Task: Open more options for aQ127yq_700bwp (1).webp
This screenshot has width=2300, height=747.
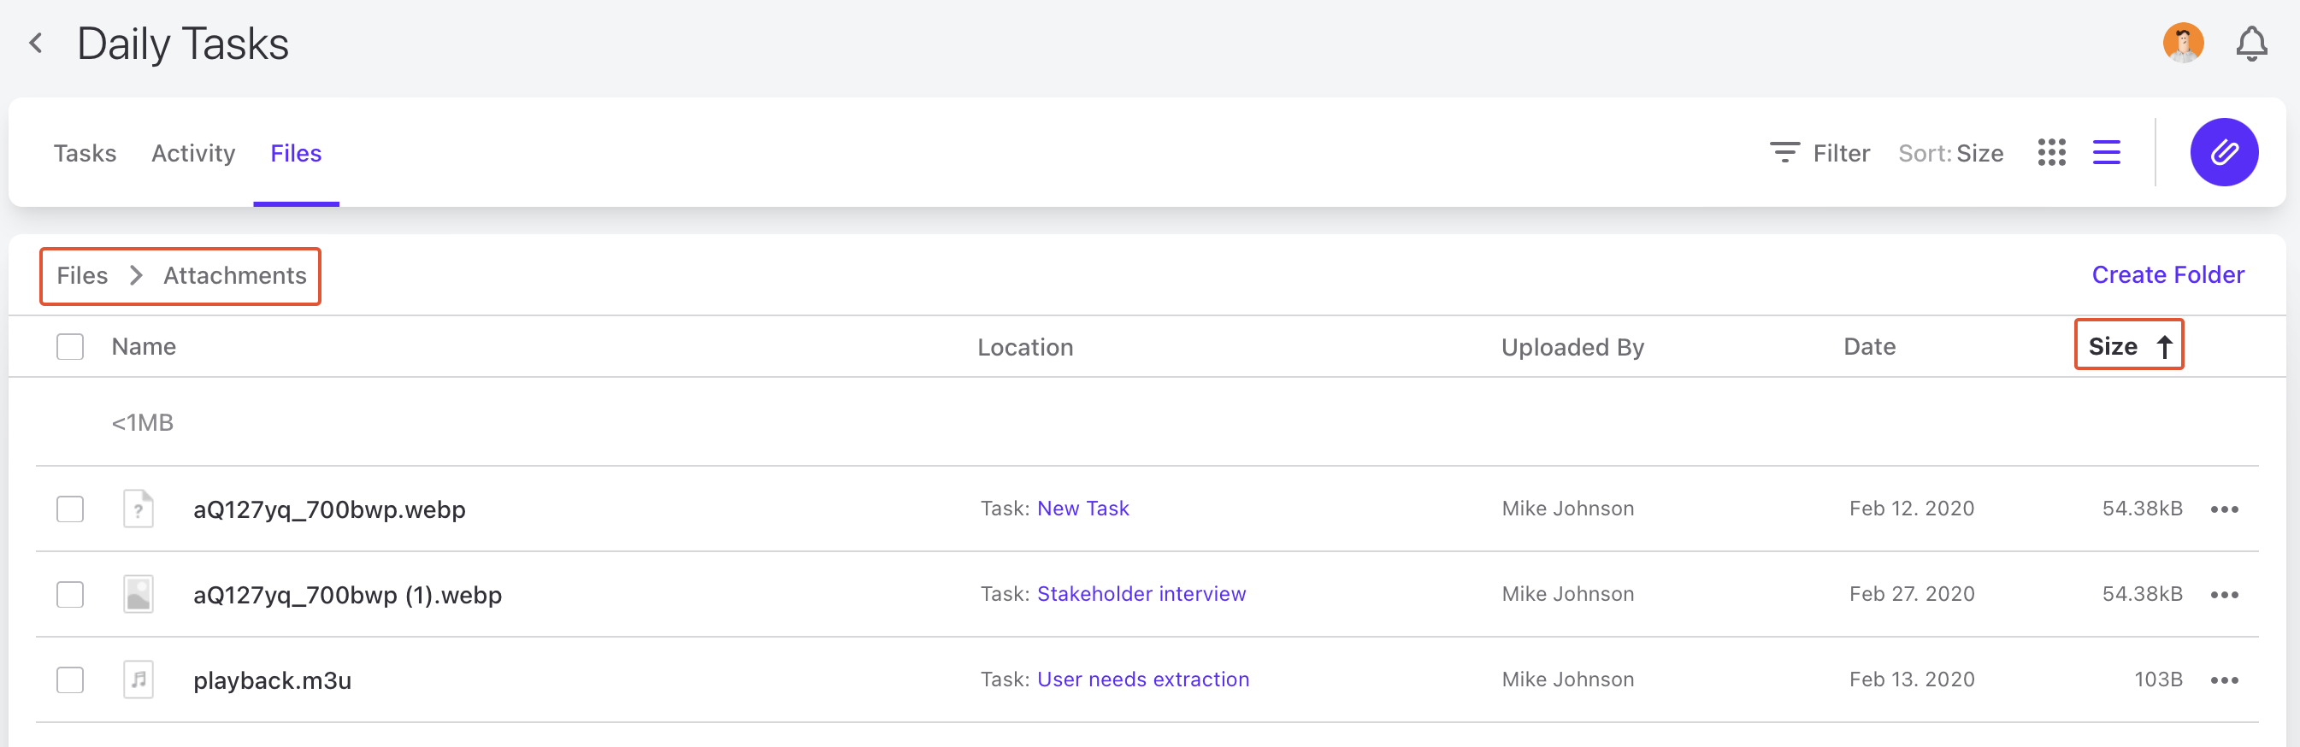Action: pos(2224,595)
